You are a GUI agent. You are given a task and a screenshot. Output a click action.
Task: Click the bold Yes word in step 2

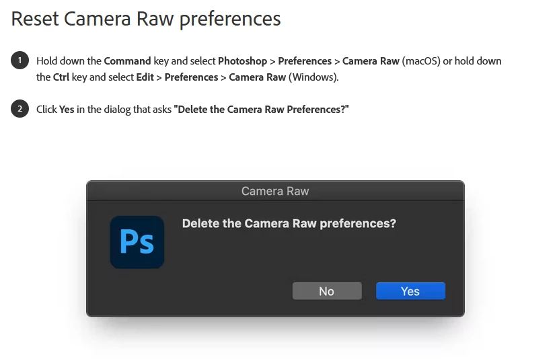[x=67, y=109]
